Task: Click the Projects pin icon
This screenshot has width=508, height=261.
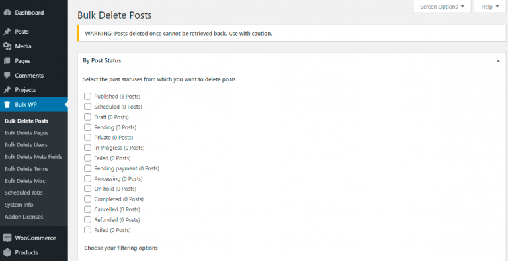Action: 7,90
